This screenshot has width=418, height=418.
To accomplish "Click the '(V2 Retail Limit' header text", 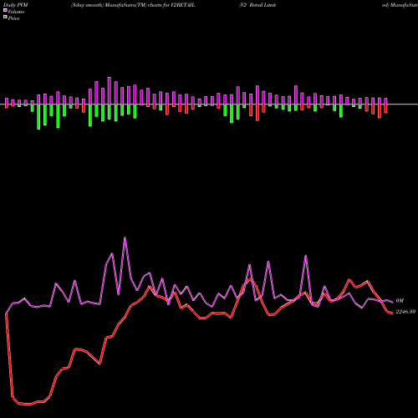I will (257, 5).
